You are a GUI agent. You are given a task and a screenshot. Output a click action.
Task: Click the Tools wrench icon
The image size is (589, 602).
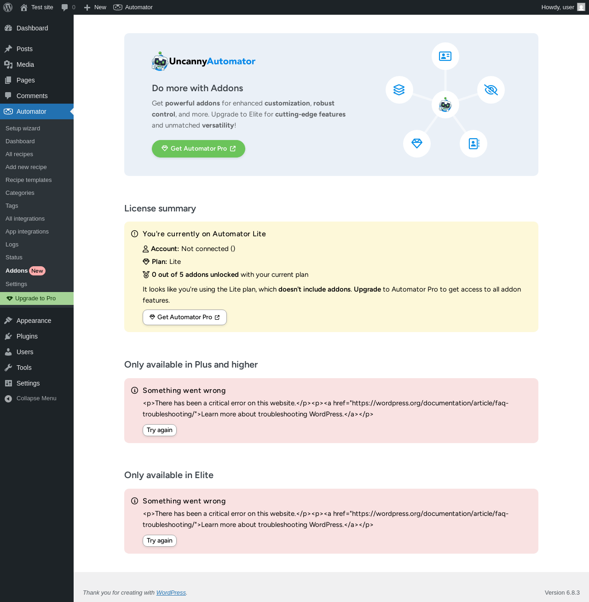[x=8, y=368]
